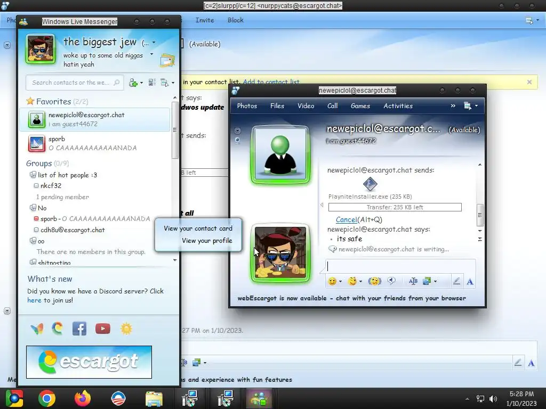Open Windows Live Messenger taskbar icon
The image size is (546, 409).
(259, 398)
